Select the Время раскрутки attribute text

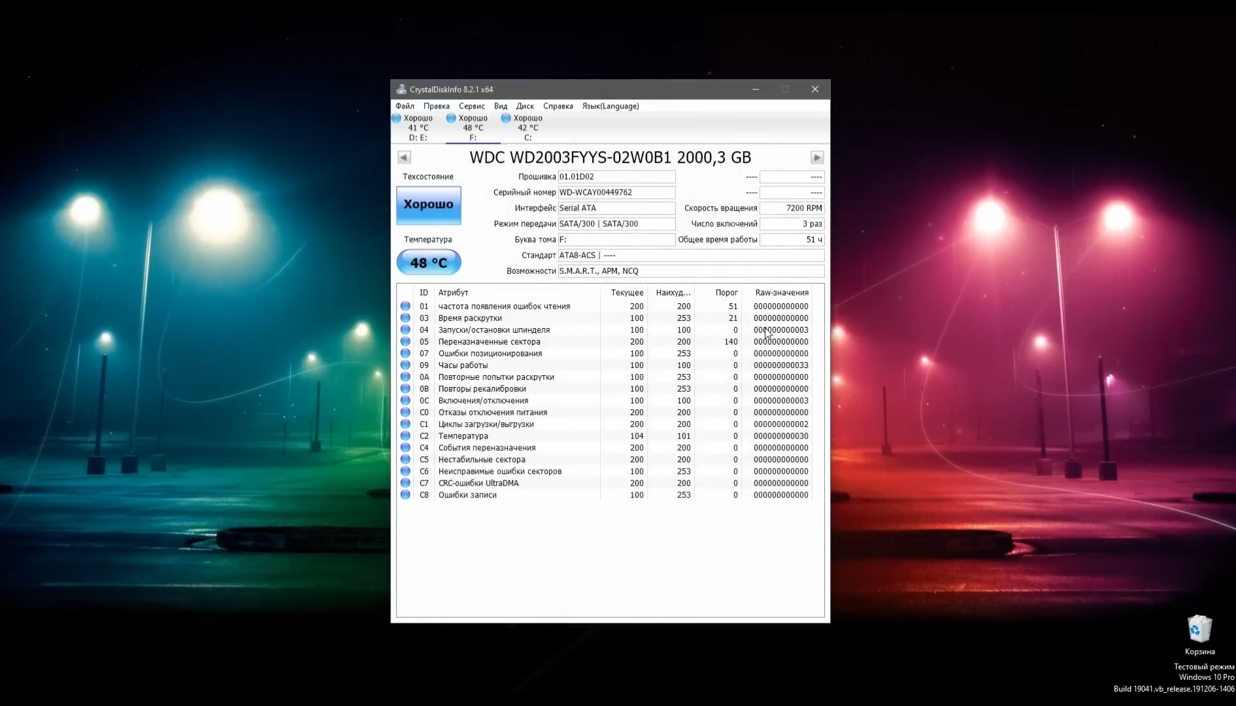470,318
